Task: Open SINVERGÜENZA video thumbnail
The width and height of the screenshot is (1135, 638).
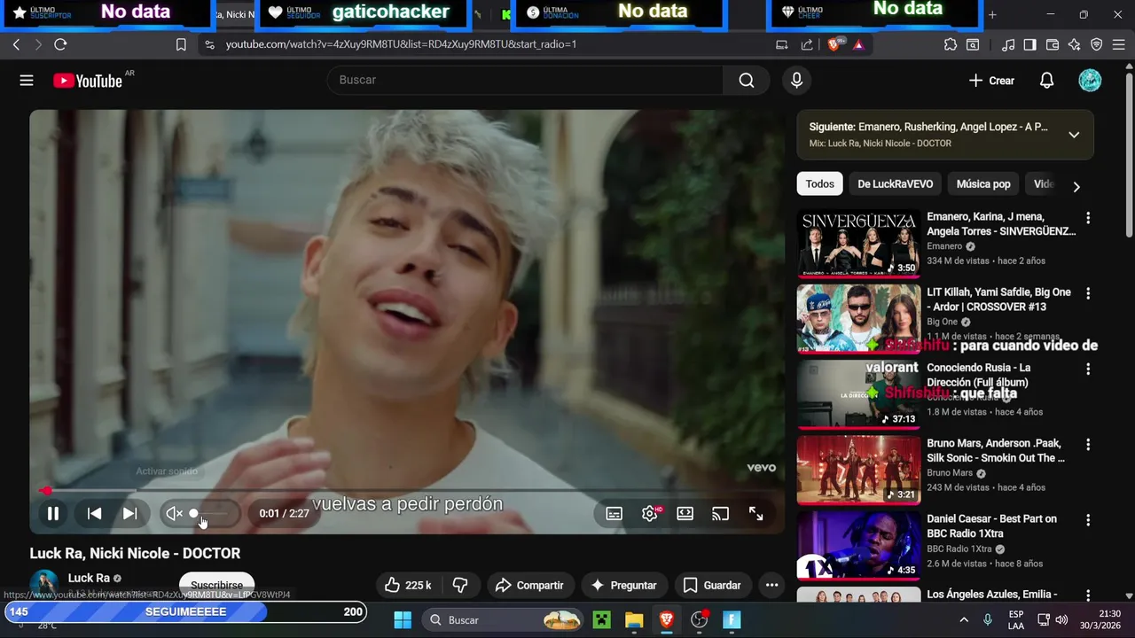Action: pos(858,243)
